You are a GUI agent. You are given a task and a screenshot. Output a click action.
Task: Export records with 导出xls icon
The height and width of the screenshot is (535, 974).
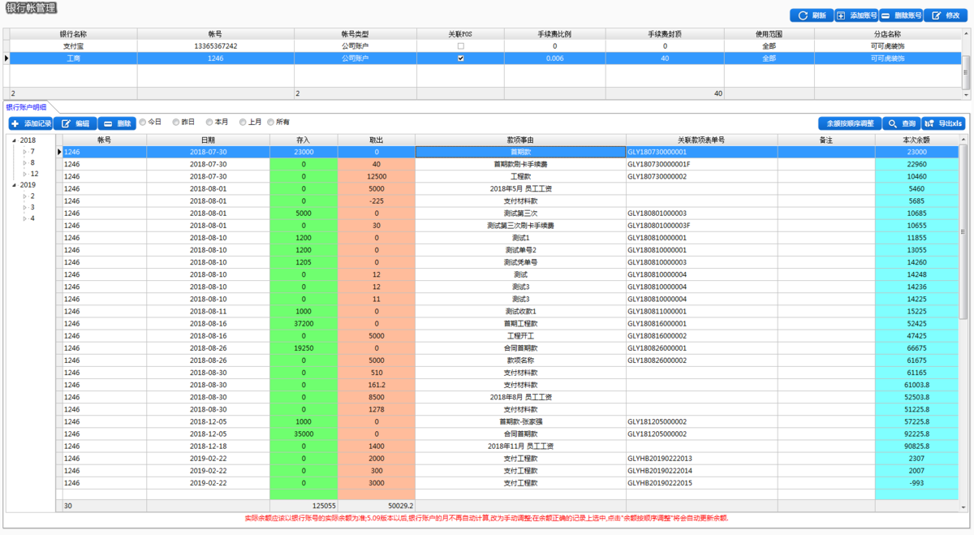(929, 123)
